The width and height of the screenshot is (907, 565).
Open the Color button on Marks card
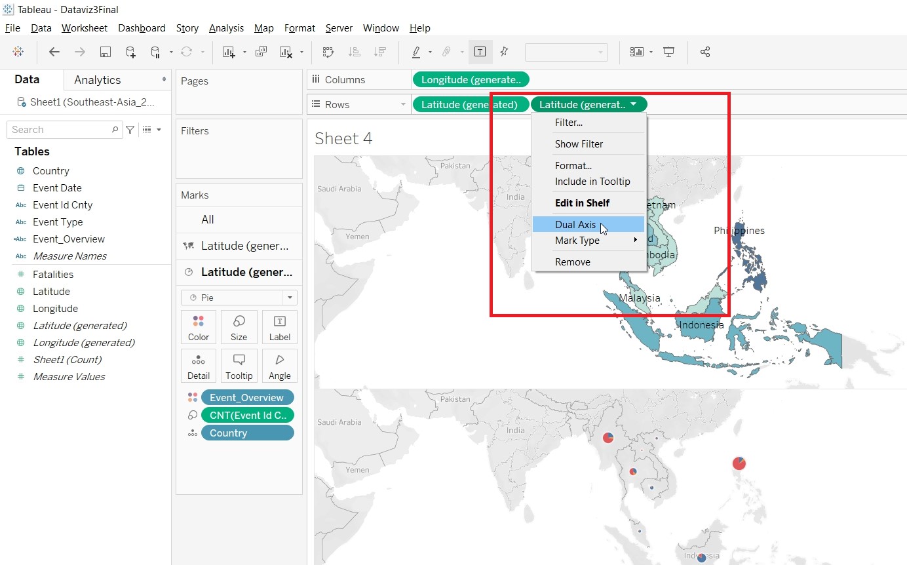199,328
